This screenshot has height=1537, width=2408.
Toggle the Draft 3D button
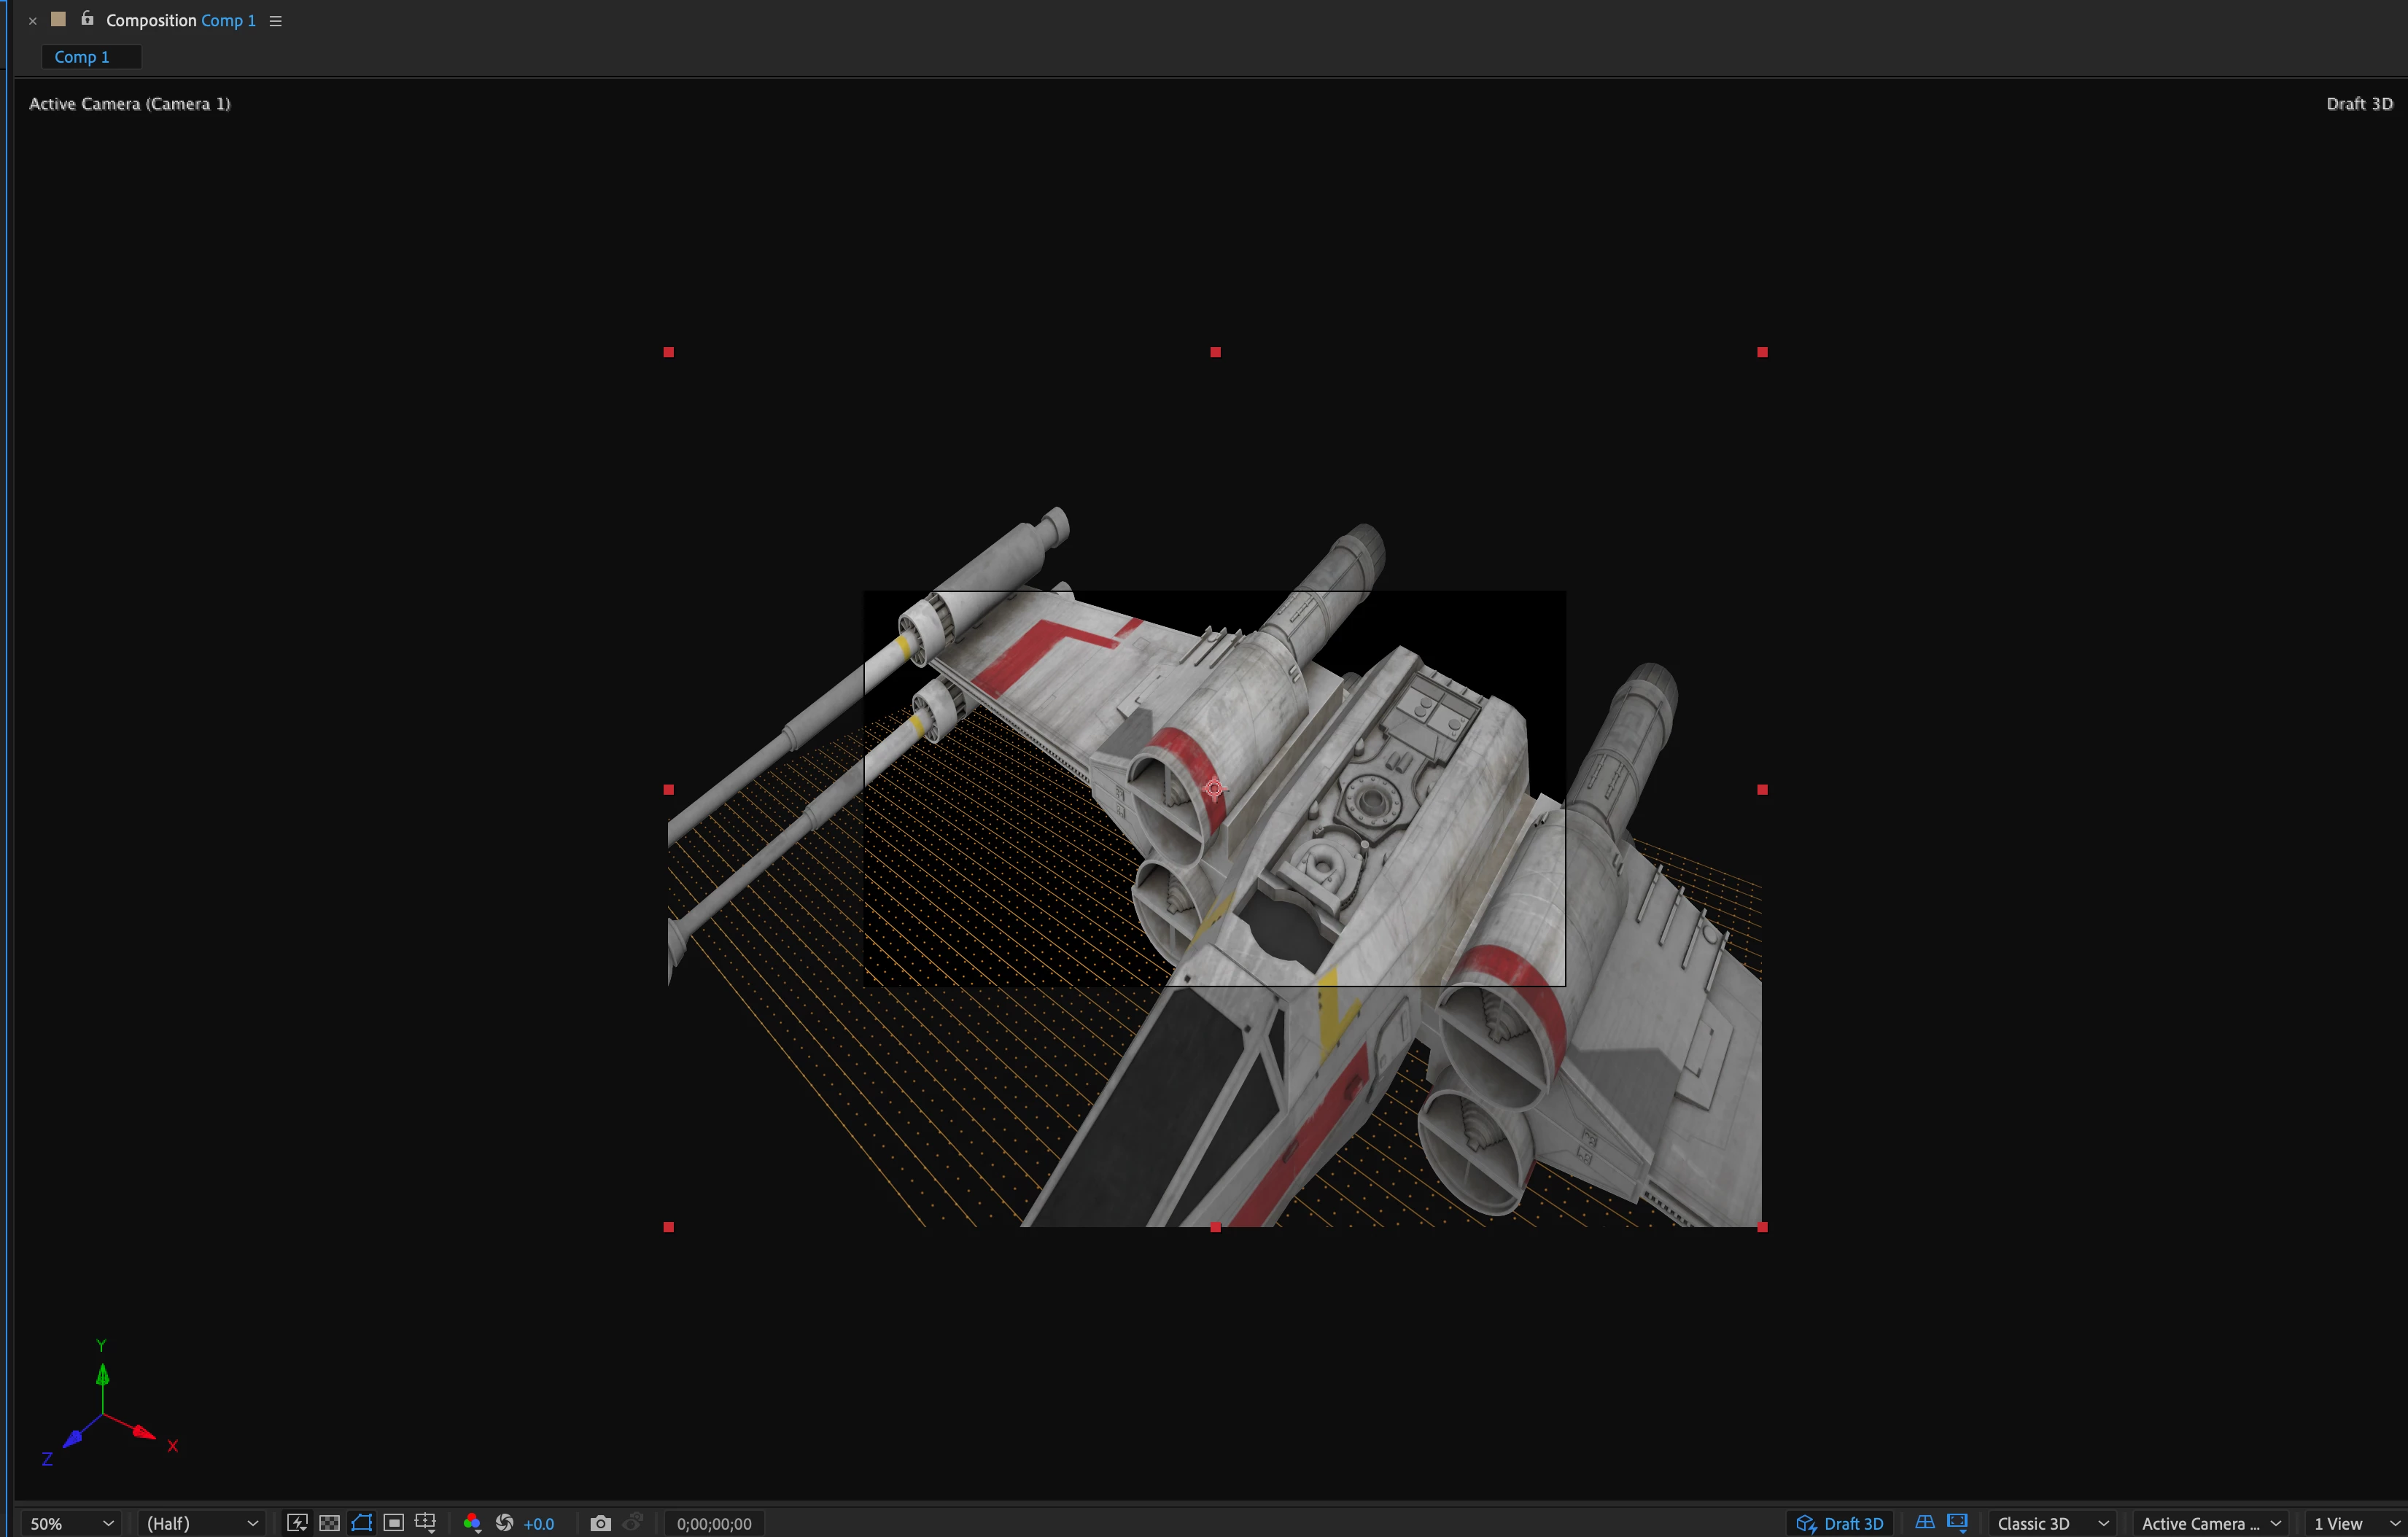[x=1841, y=1523]
